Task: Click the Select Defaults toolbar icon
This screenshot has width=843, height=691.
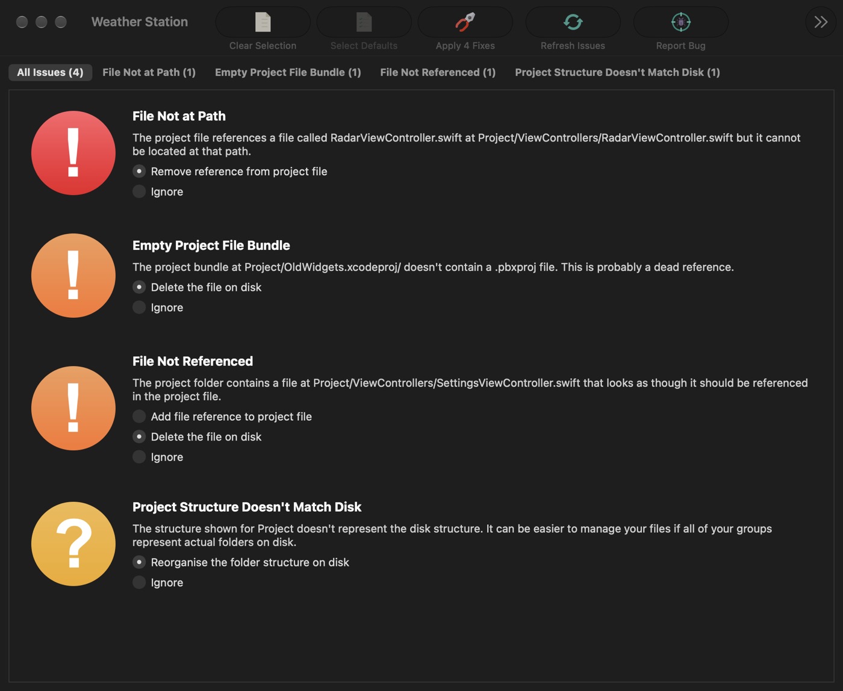Action: [364, 22]
